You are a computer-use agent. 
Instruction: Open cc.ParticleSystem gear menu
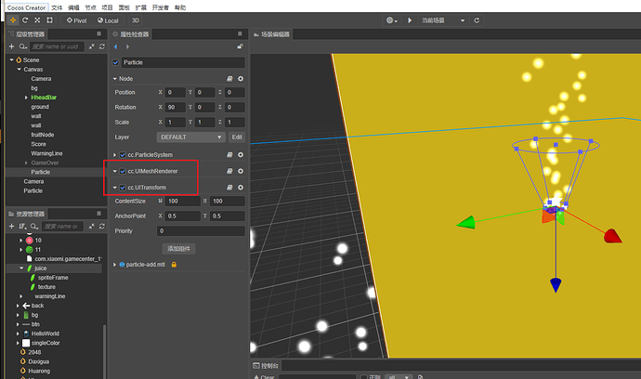pyautogui.click(x=241, y=155)
